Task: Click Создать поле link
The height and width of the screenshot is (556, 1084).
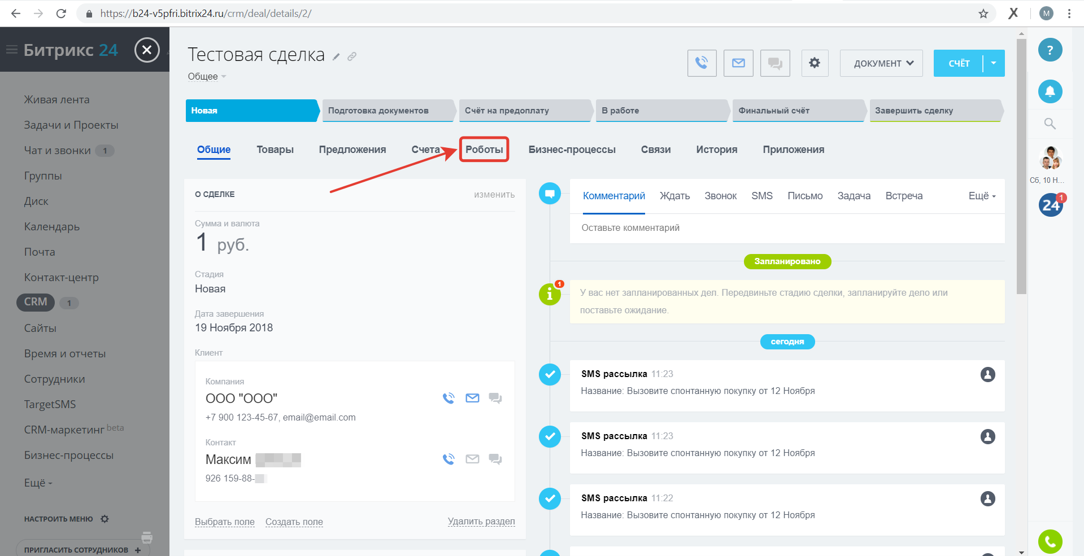Action: tap(294, 522)
